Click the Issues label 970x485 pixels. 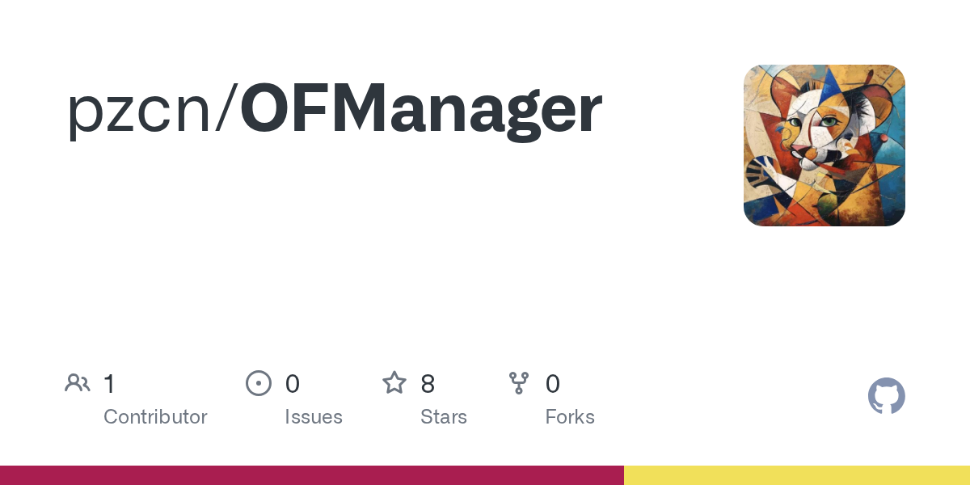pos(314,417)
